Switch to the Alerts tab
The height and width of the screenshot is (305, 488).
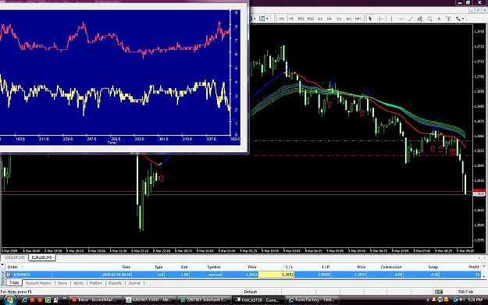(x=78, y=283)
